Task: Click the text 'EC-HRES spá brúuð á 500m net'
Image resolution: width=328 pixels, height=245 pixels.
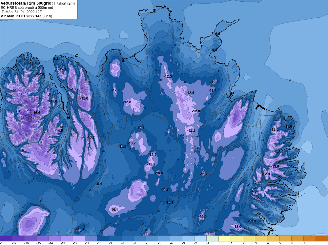Action: coord(27,8)
